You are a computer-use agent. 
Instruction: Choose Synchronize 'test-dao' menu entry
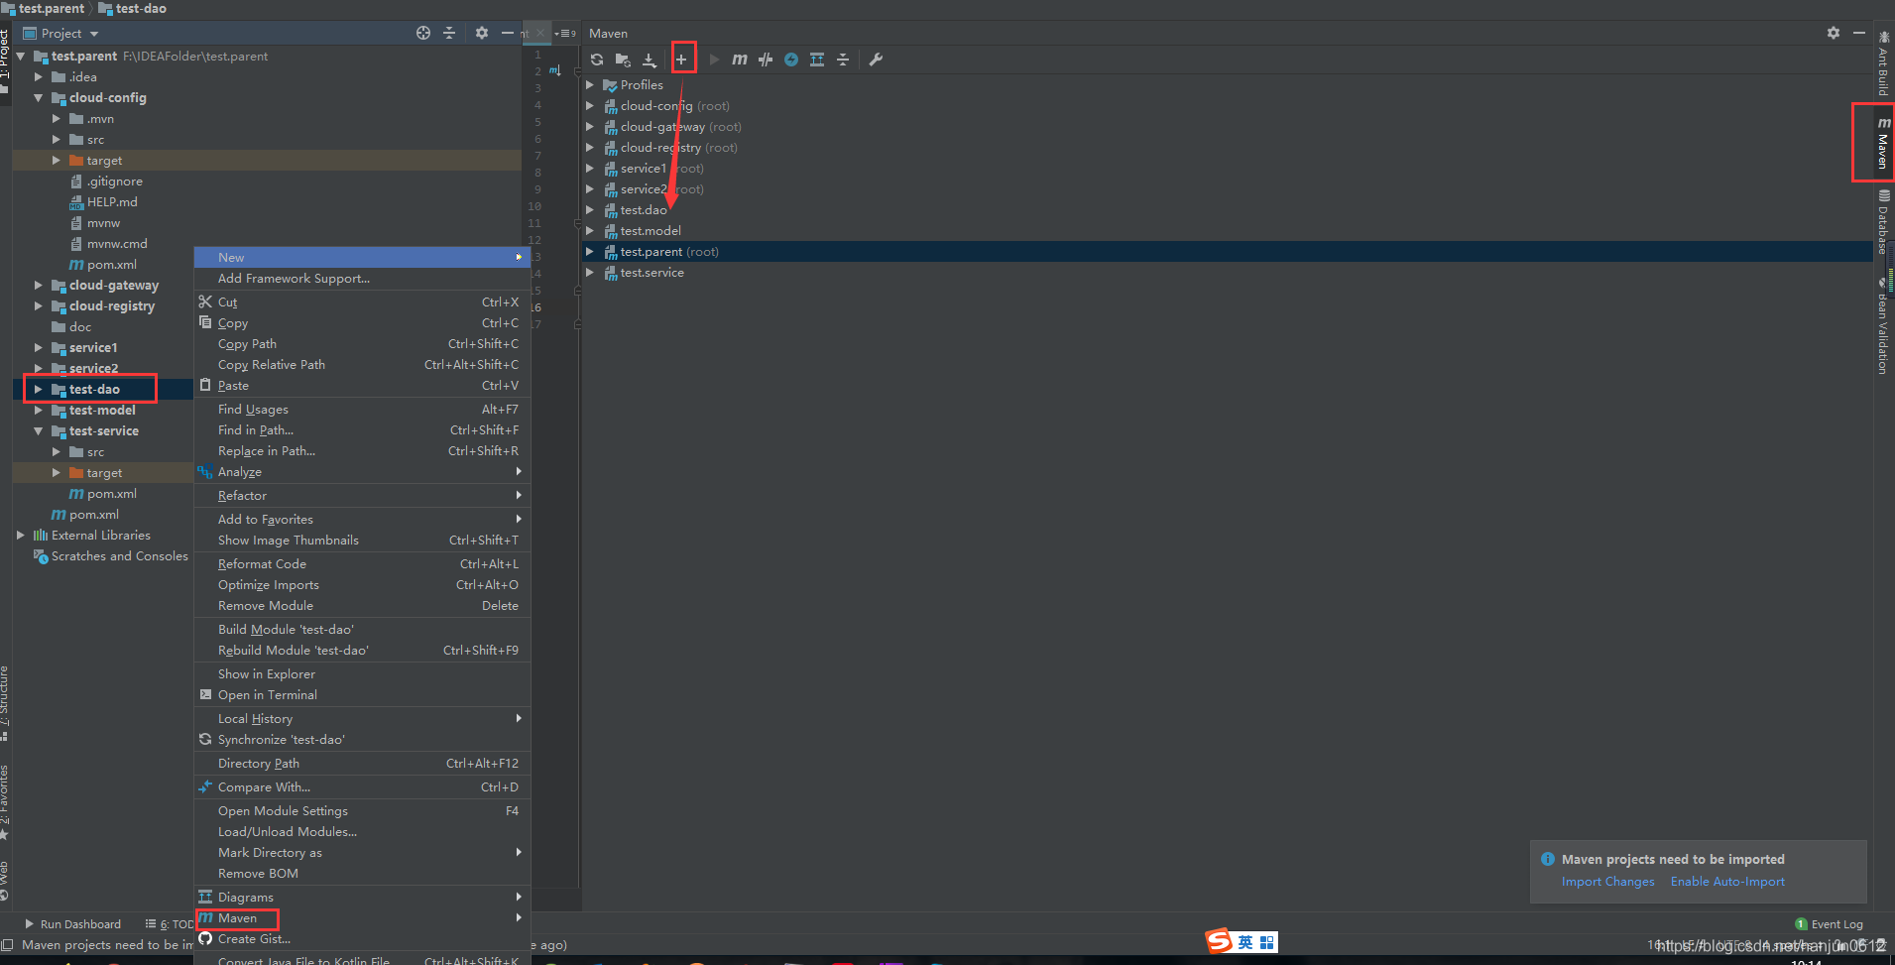point(362,740)
